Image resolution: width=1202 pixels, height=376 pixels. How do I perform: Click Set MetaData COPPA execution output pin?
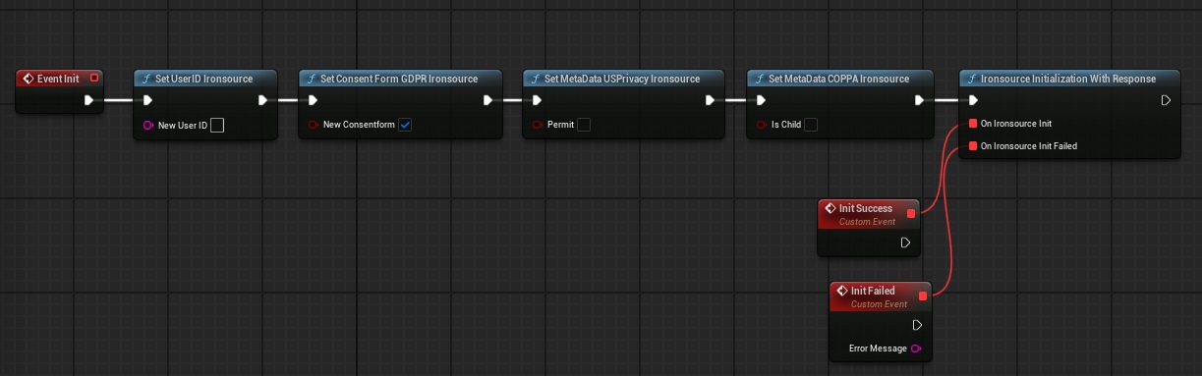pos(920,100)
